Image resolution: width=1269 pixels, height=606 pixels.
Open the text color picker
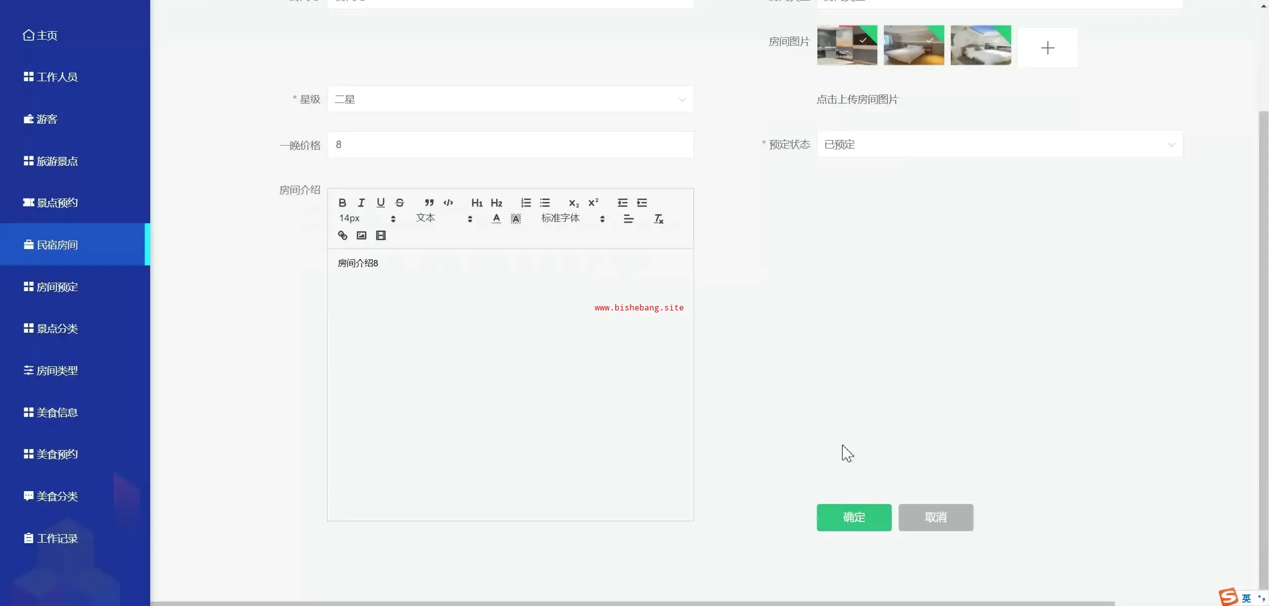tap(496, 218)
